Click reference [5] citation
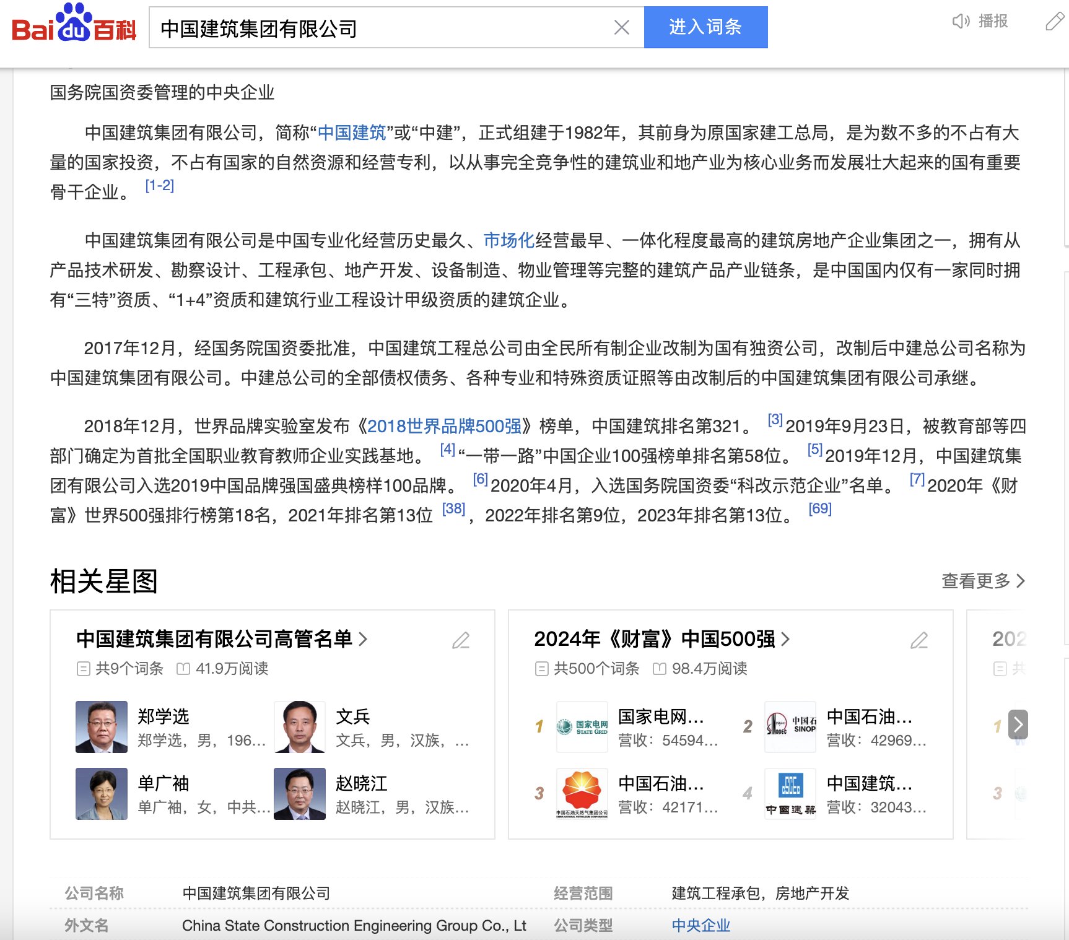Image resolution: width=1069 pixels, height=940 pixels. (815, 450)
